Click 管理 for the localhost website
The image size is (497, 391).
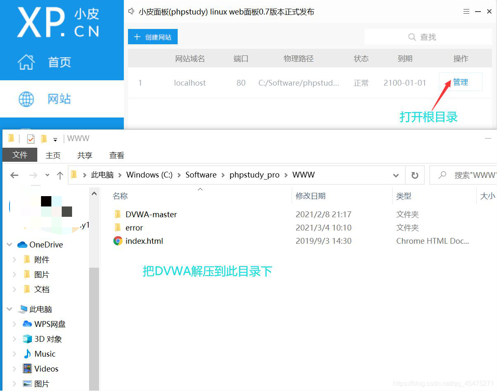[460, 82]
